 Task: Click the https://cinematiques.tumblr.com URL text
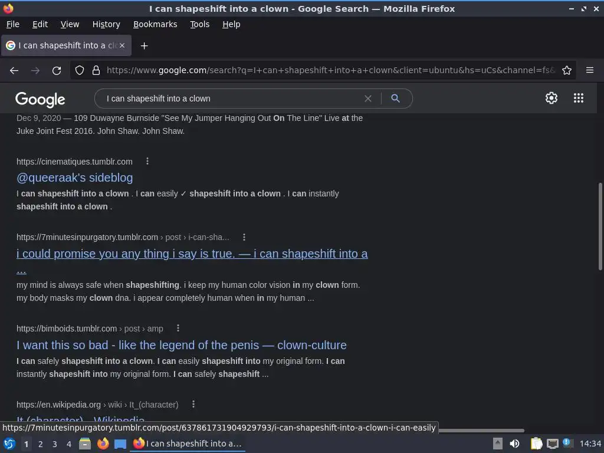(74, 162)
